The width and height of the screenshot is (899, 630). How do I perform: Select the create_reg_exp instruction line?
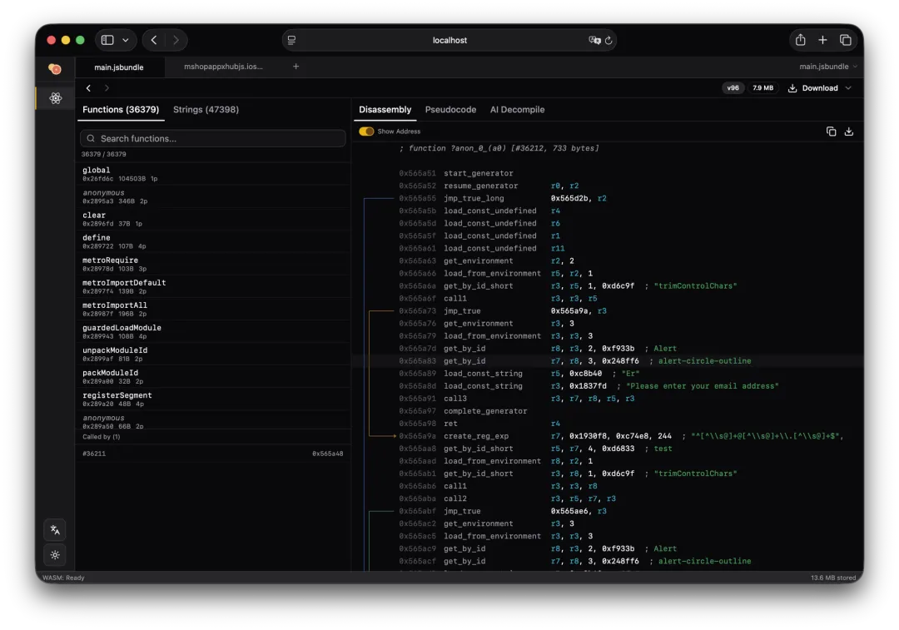608,435
